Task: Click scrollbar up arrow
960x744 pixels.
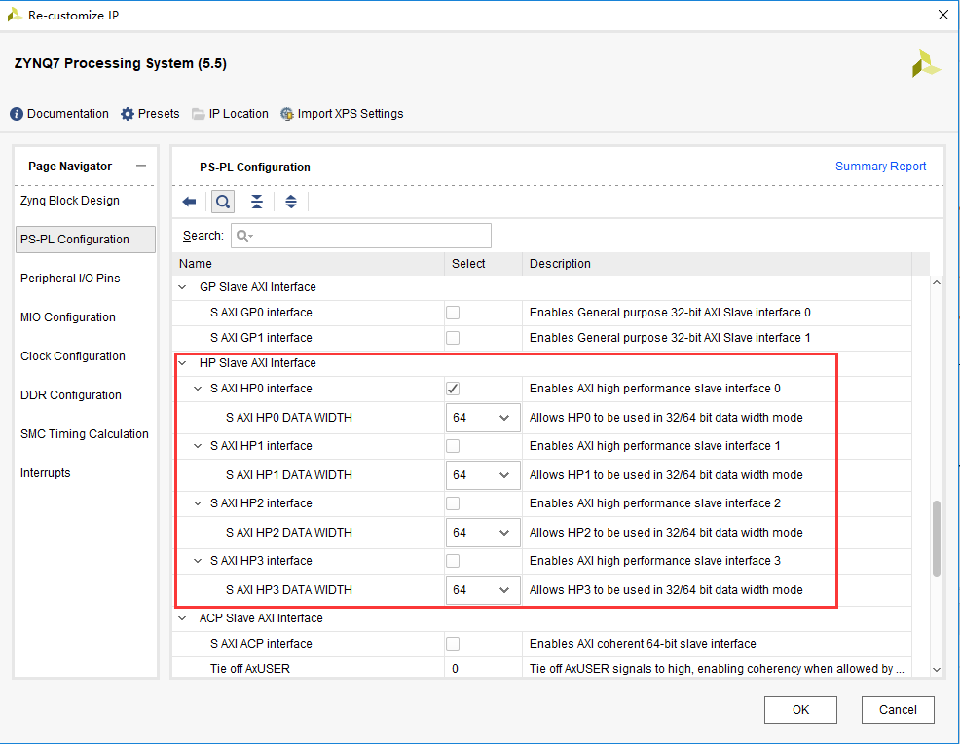Action: pyautogui.click(x=936, y=283)
